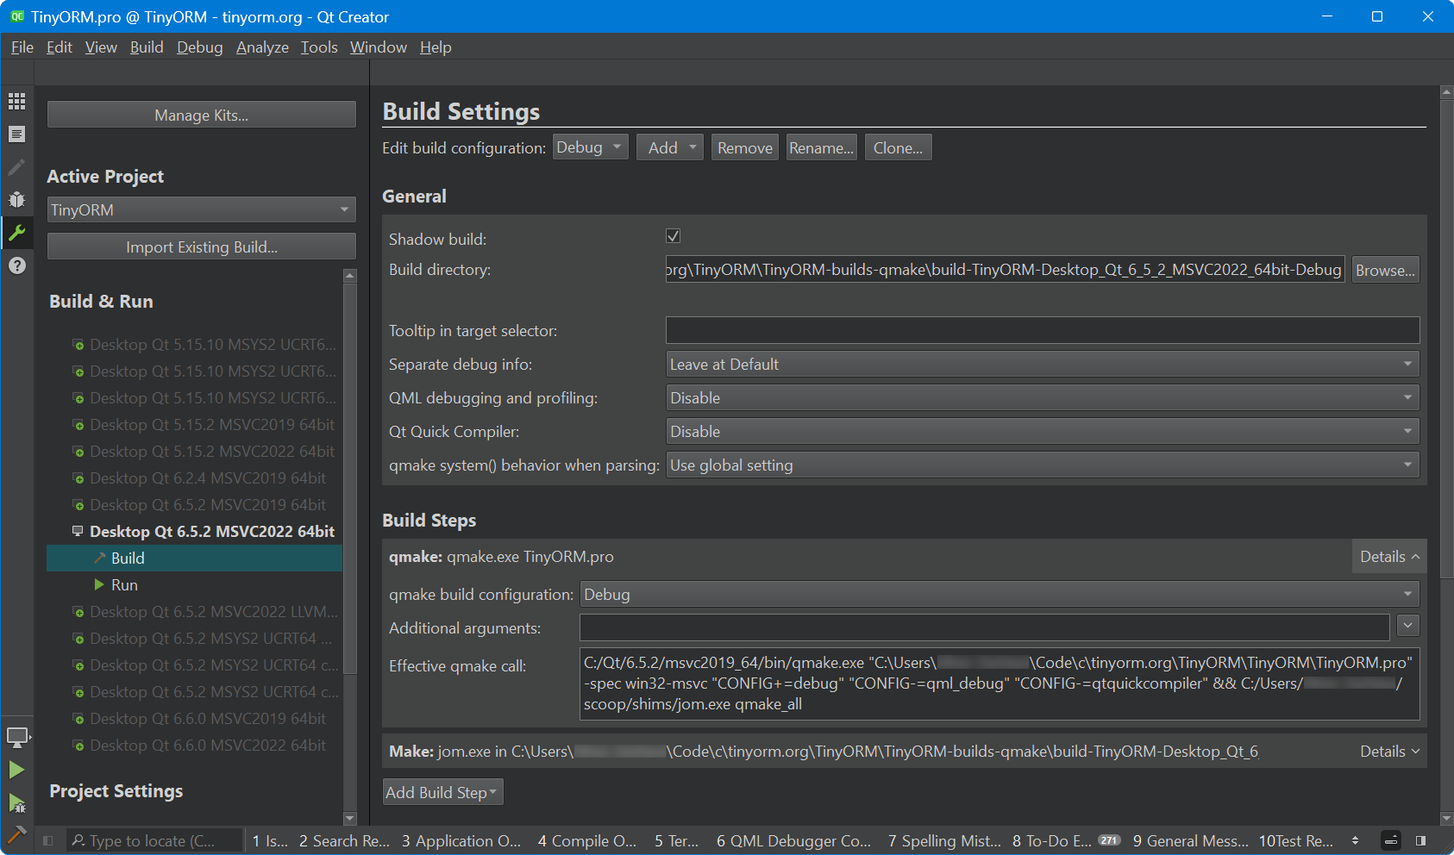Viewport: 1454px width, 855px height.
Task: Toggle the right sidebar icon
Action: 1420,840
